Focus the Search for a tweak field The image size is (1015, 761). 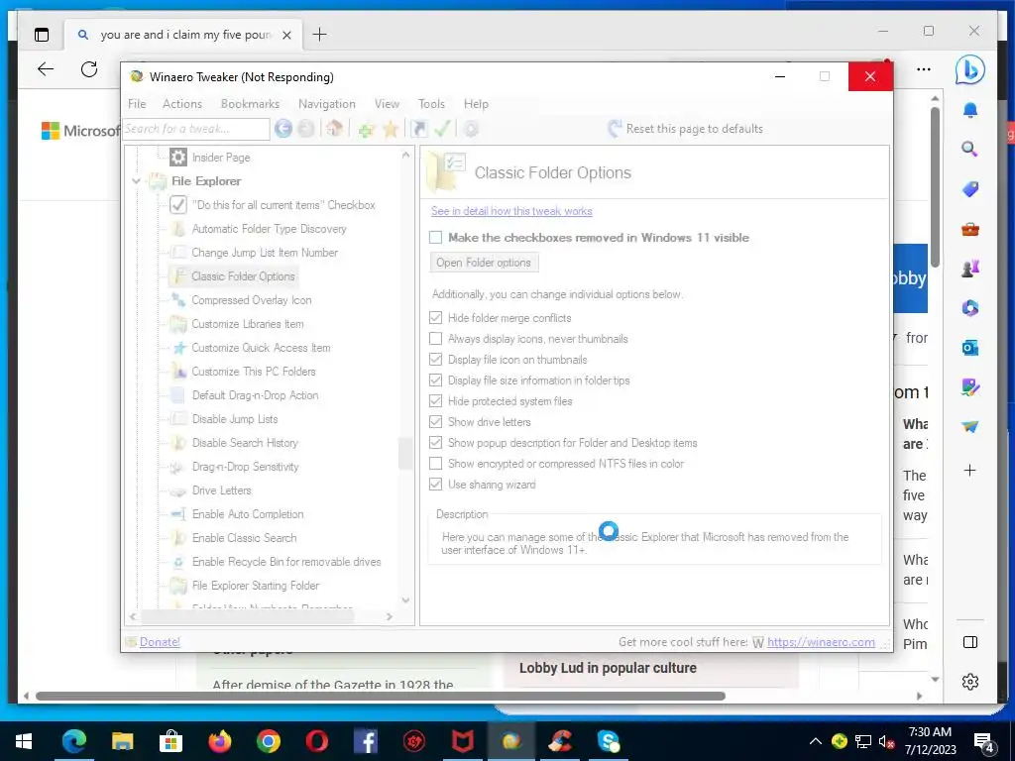[x=196, y=129]
